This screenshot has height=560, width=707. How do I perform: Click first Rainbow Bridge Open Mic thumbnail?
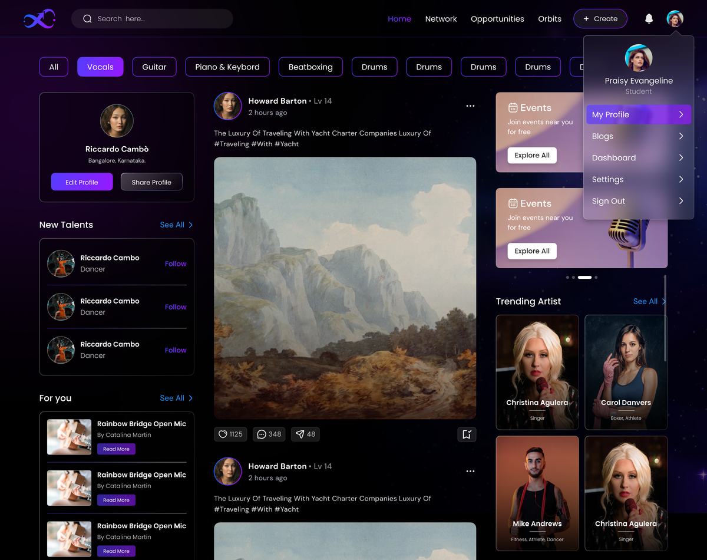69,437
